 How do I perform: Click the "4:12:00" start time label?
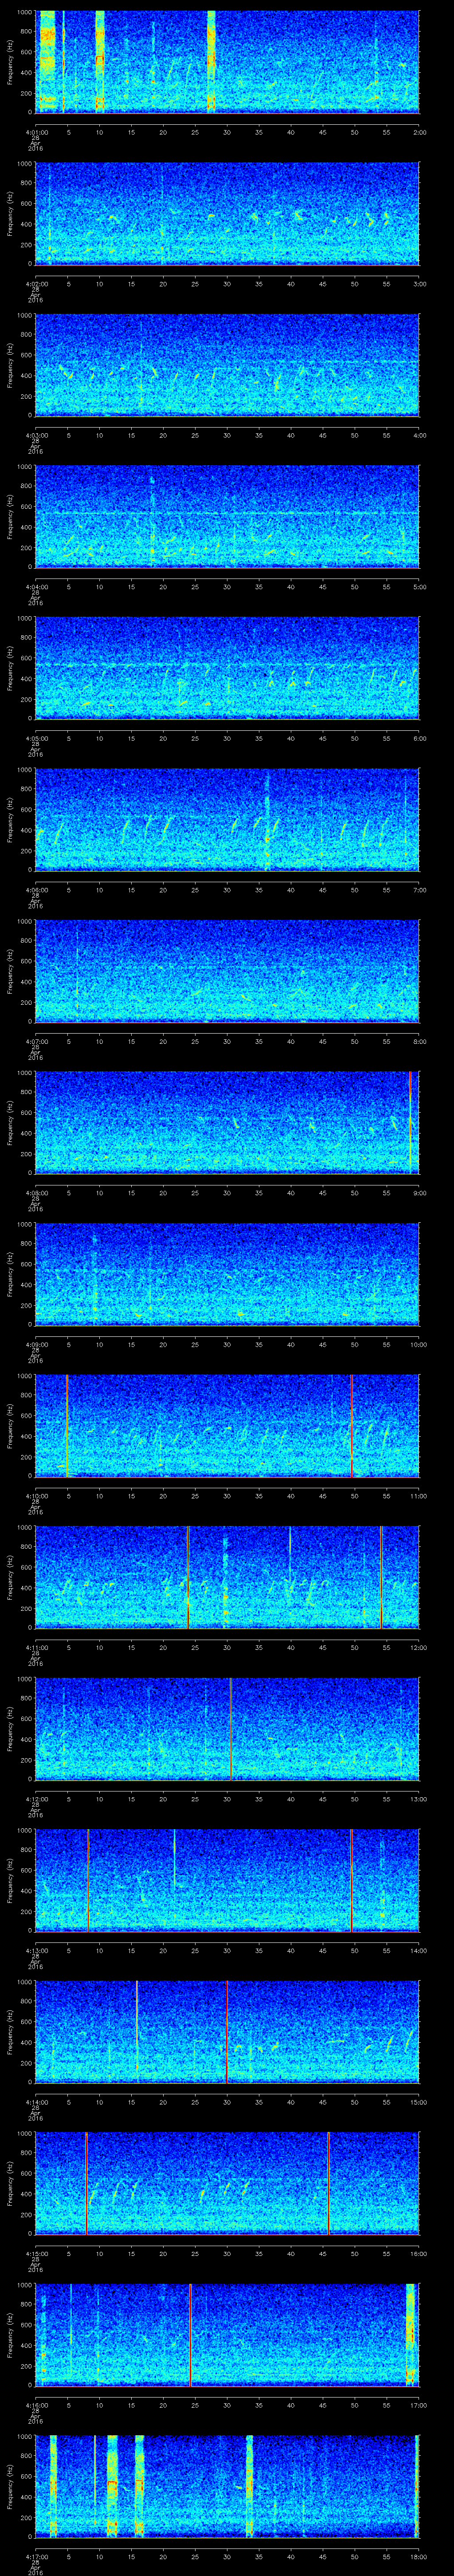tap(36, 1799)
